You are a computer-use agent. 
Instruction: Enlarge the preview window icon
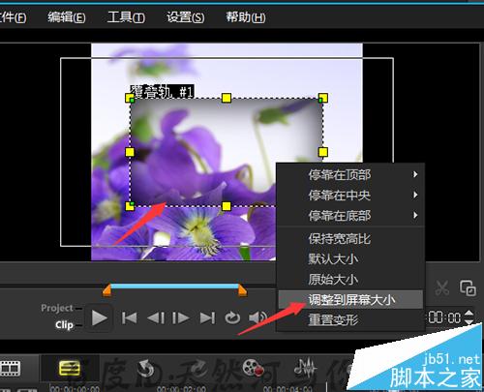click(468, 287)
